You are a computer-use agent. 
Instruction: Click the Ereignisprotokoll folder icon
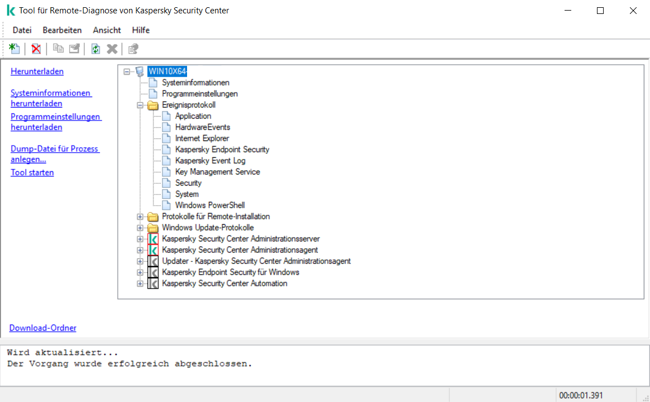pos(153,105)
